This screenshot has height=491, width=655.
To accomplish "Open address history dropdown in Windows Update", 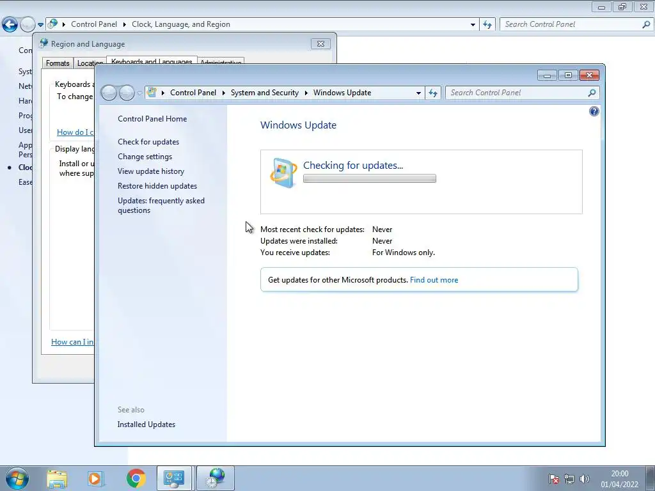I will [418, 93].
